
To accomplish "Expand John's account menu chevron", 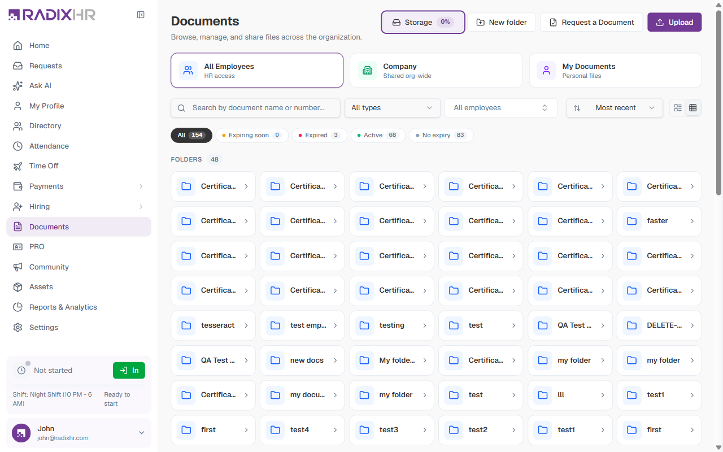I will pos(141,433).
